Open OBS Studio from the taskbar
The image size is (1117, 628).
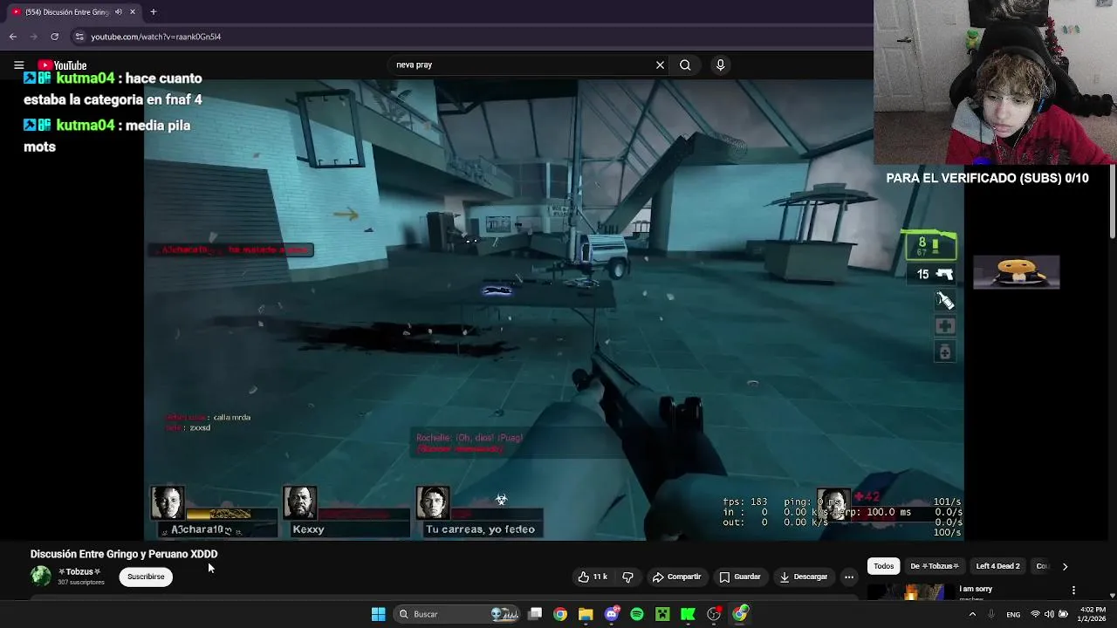[714, 614]
